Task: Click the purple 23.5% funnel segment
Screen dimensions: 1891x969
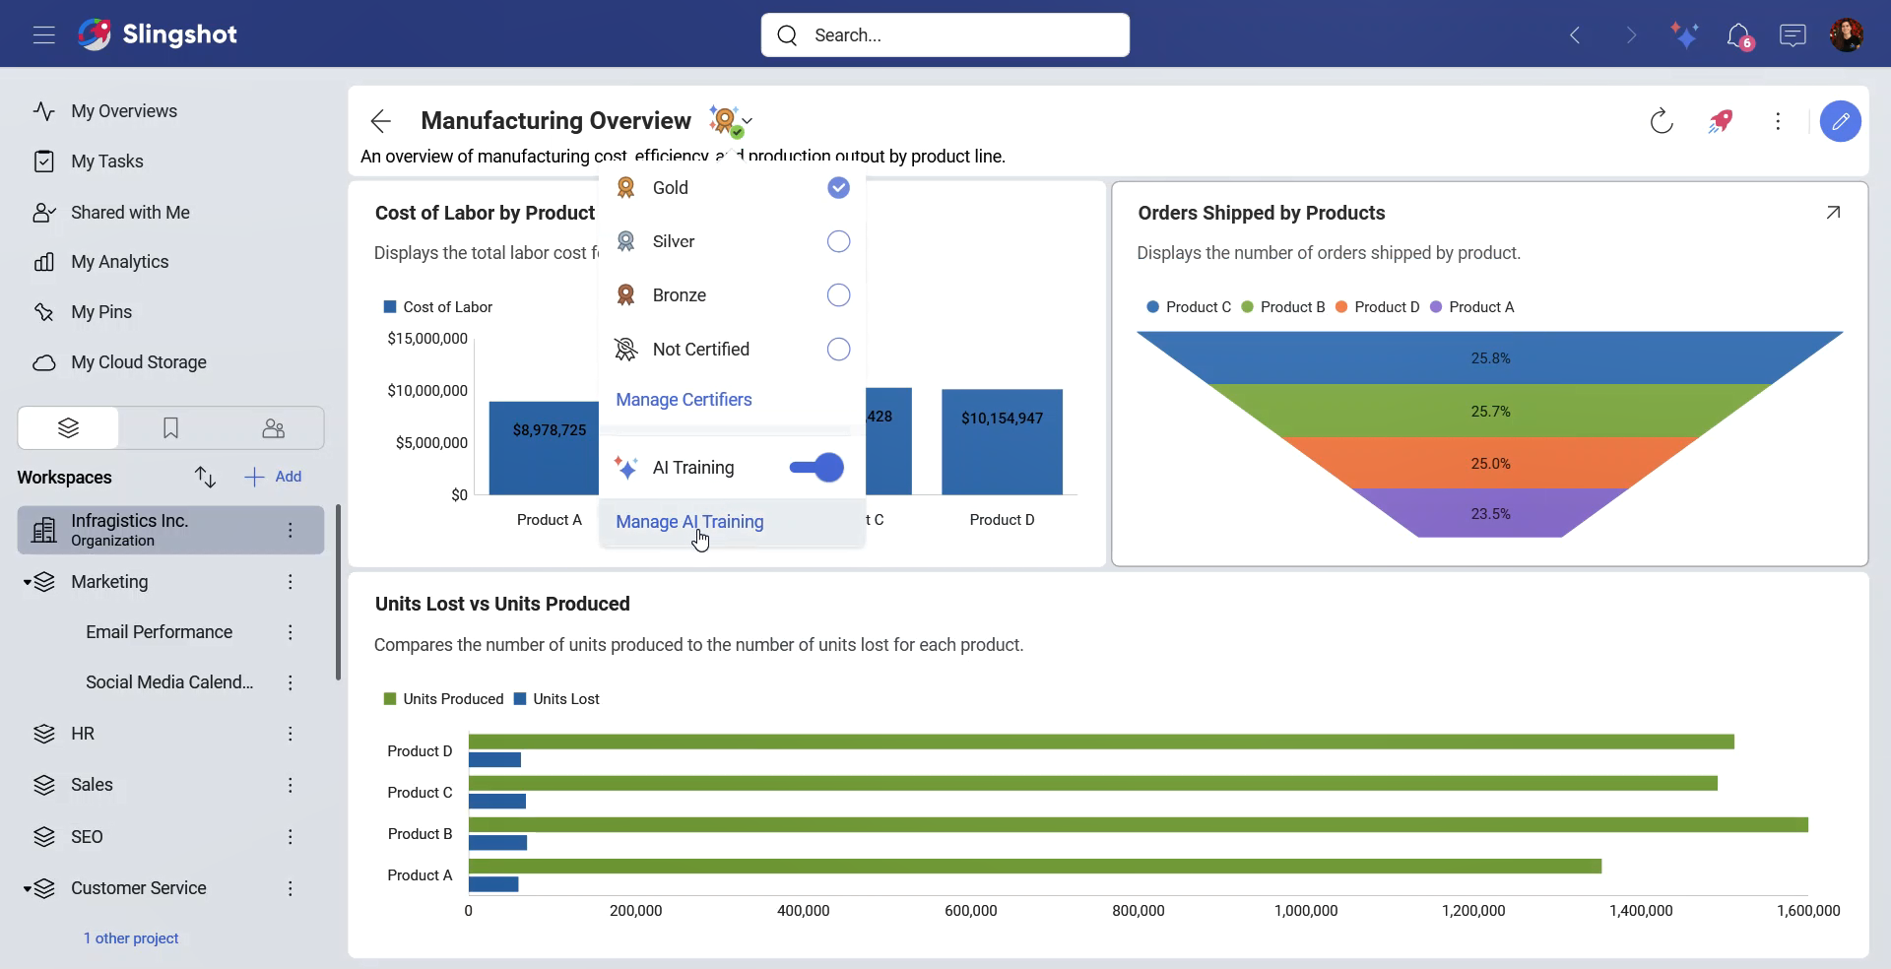Action: (1490, 513)
